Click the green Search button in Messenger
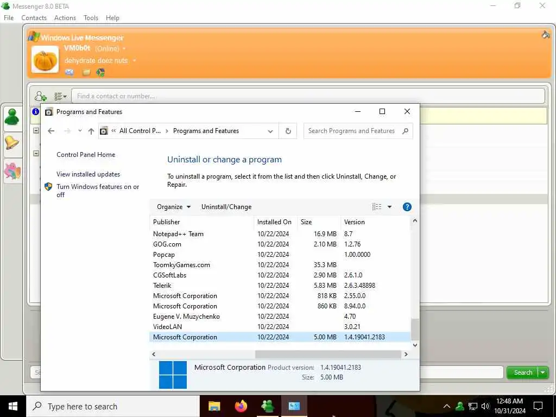This screenshot has width=556, height=417. click(x=523, y=372)
